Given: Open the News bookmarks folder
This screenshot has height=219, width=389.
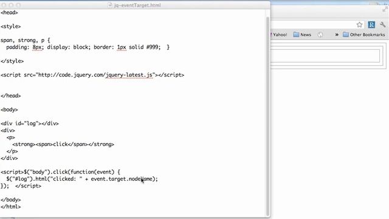Looking at the screenshot, I should [x=302, y=35].
